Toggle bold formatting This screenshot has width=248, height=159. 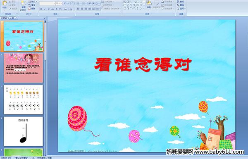pyautogui.click(x=41, y=9)
